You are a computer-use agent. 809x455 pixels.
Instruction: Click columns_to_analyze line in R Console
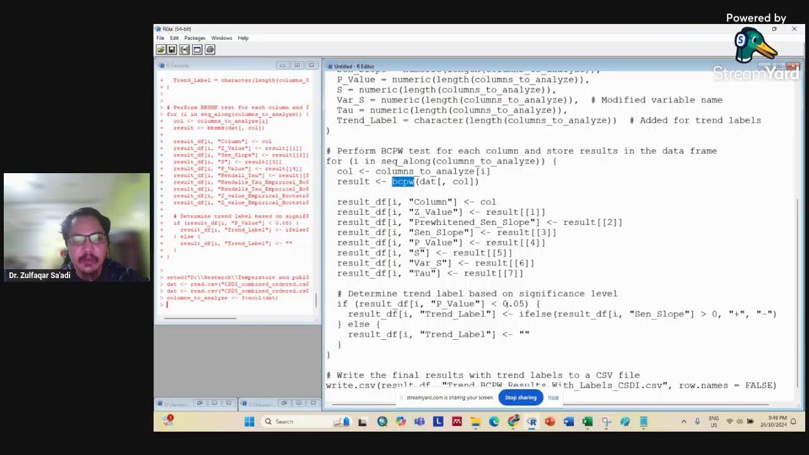tap(222, 298)
